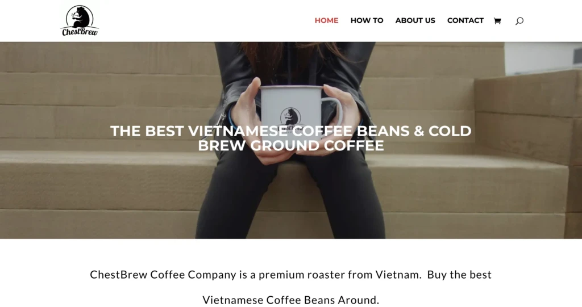Click the stone steps left of the woman
The image size is (582, 307).
pyautogui.click(x=104, y=141)
